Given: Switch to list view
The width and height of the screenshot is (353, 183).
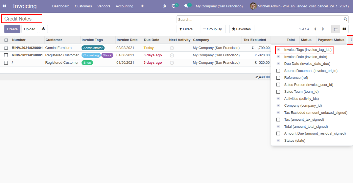Looking at the screenshot, I should coord(336,29).
